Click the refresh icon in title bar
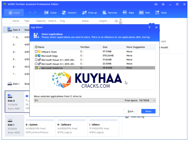189x142 pixels. tap(156, 4)
